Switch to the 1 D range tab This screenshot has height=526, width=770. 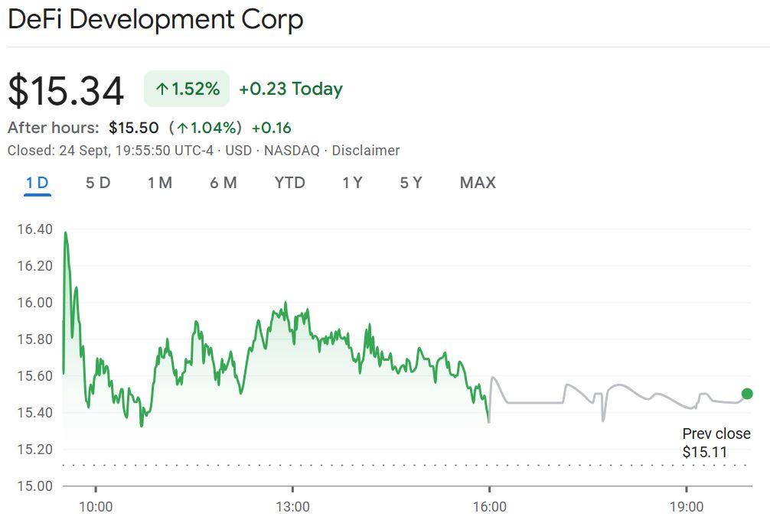pyautogui.click(x=37, y=183)
